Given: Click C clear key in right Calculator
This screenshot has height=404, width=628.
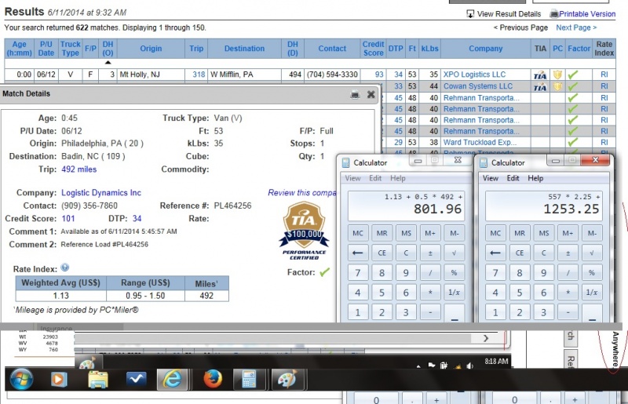Looking at the screenshot, I should (543, 253).
